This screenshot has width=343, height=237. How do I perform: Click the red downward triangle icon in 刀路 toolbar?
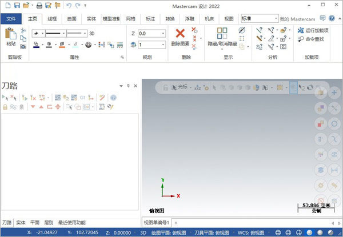(x=33, y=107)
